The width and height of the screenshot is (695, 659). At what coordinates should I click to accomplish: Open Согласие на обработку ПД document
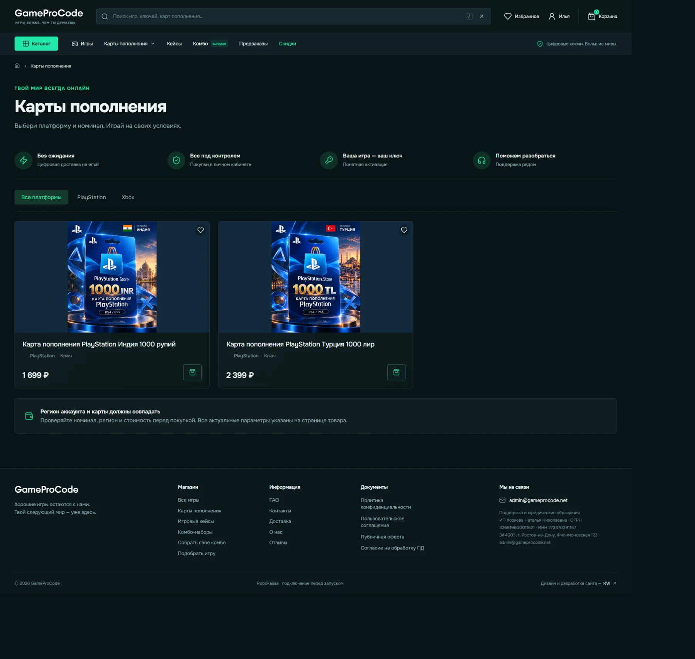392,548
